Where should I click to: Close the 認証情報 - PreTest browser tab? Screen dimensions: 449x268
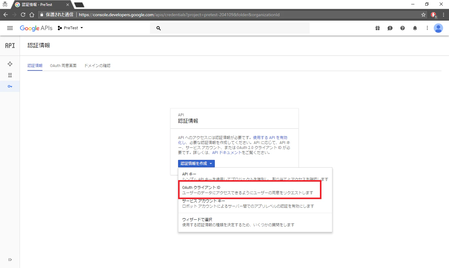tap(68, 5)
